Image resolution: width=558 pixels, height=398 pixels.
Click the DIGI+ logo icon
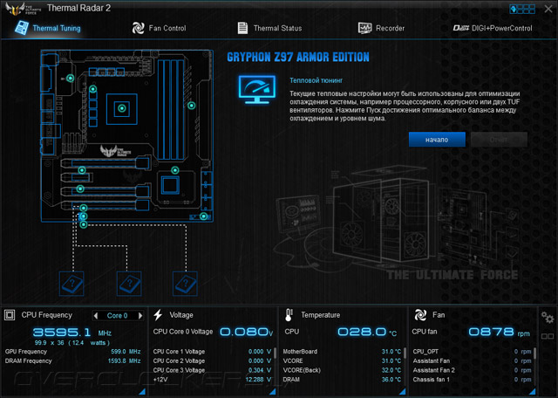(x=461, y=28)
